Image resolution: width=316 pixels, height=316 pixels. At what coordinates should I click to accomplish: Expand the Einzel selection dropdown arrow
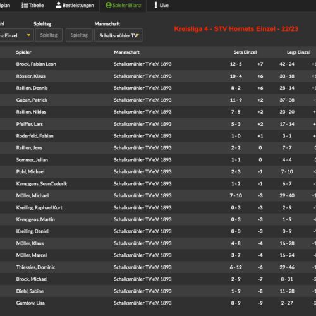point(28,35)
